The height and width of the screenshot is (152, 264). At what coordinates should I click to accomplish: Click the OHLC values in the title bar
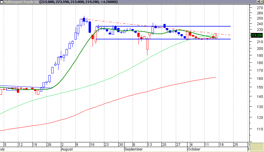click(79, 2)
